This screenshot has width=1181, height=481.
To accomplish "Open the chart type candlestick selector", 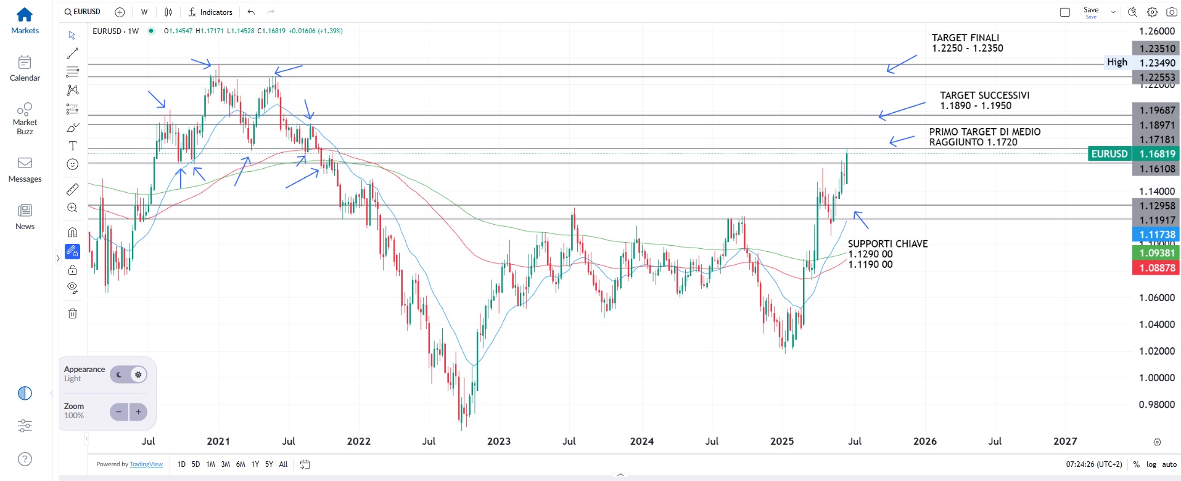I will click(168, 12).
